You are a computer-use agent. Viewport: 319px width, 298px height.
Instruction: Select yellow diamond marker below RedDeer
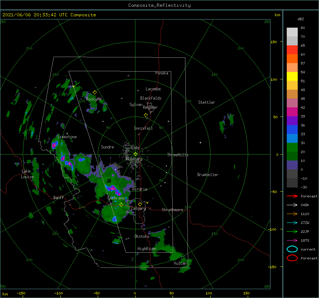click(x=146, y=115)
